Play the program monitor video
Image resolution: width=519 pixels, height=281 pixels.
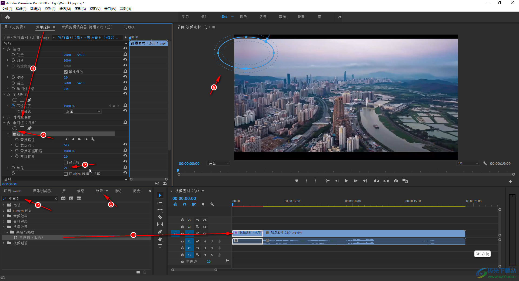tap(346, 181)
